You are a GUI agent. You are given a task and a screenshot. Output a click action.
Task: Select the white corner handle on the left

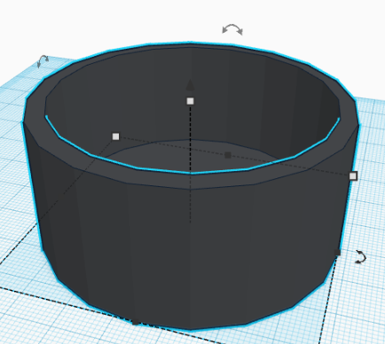(115, 137)
